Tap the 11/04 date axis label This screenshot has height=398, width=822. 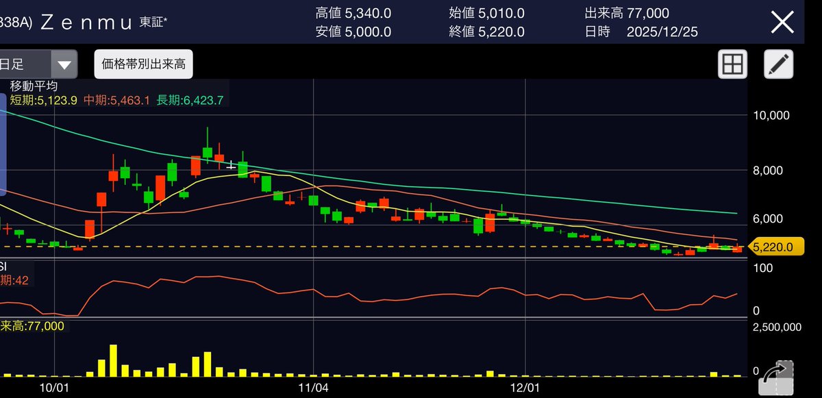click(x=313, y=387)
